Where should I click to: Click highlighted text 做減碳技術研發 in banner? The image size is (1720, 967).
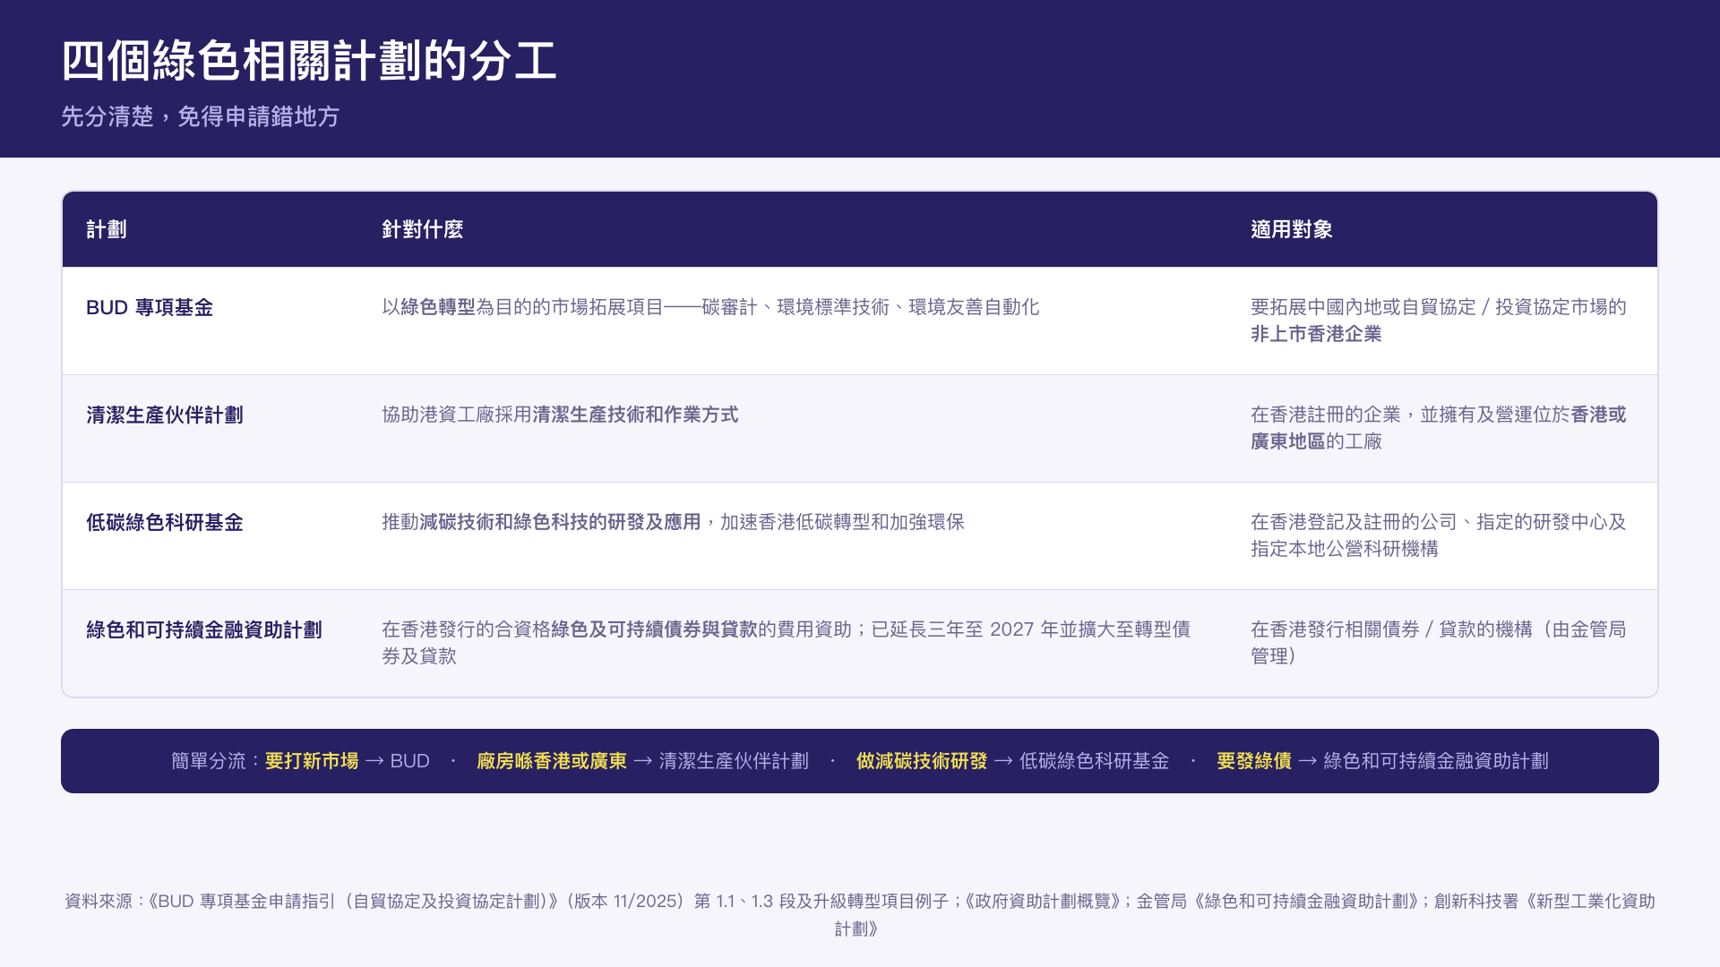922,761
